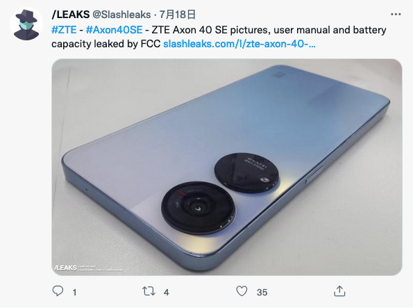Click the phone's large camera lens in photo
The height and width of the screenshot is (308, 413).
pyautogui.click(x=198, y=208)
